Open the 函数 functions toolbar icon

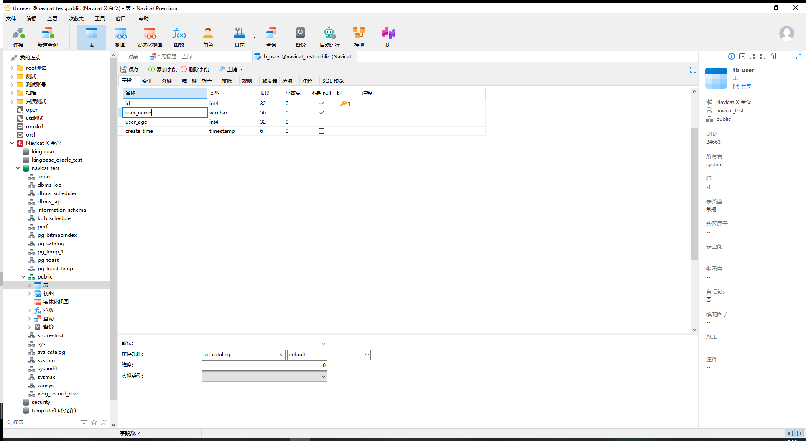coord(179,37)
